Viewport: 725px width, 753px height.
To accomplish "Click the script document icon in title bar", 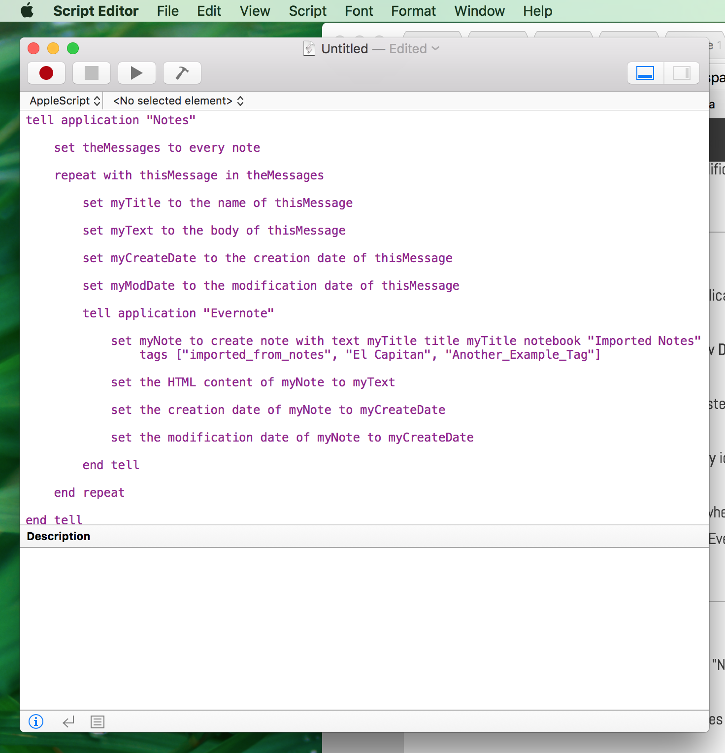I will [x=309, y=48].
